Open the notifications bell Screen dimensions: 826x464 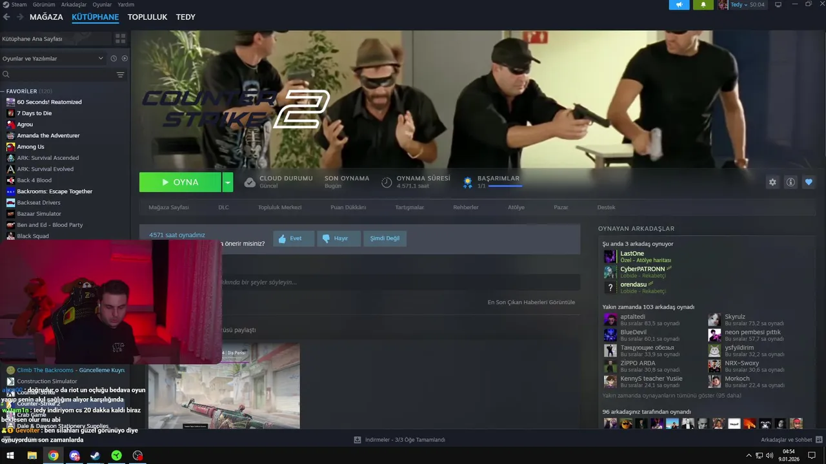[703, 5]
